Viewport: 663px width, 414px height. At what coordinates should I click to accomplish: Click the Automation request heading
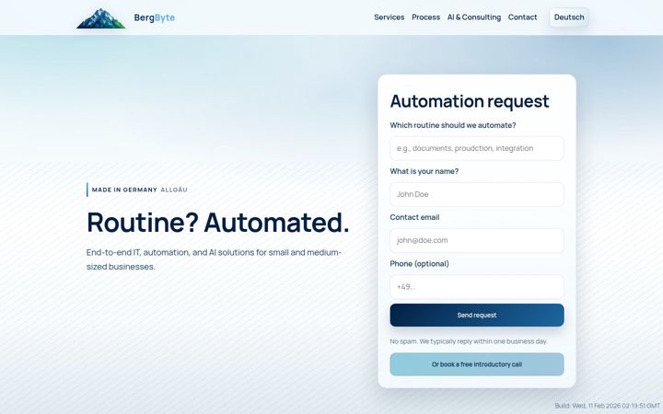pyautogui.click(x=470, y=101)
